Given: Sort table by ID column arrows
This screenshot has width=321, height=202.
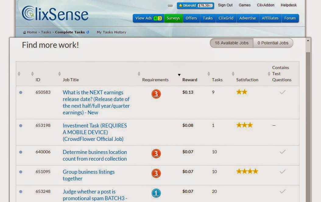Looking at the screenshot, I should [32, 74].
